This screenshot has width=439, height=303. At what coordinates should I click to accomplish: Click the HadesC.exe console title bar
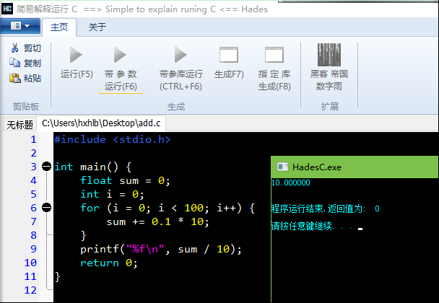pyautogui.click(x=354, y=167)
